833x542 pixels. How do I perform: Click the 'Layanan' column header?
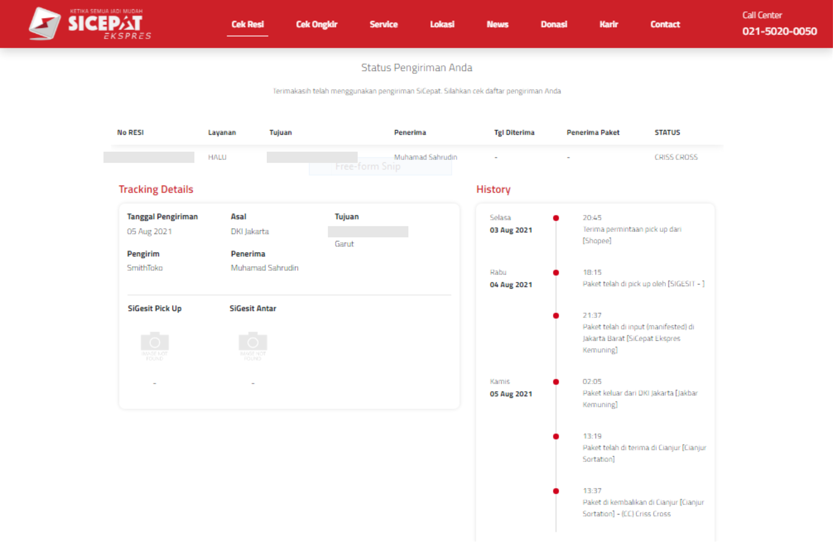coord(222,133)
